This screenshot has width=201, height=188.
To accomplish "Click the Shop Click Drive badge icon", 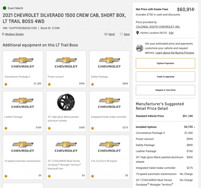I will [x=139, y=48].
